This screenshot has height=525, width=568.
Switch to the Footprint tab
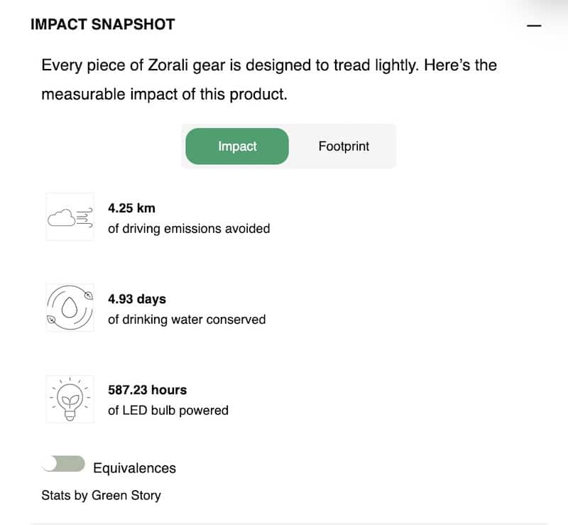point(344,146)
